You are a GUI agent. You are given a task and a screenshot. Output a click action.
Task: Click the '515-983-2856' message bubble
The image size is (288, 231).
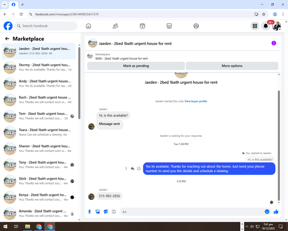pos(109,196)
